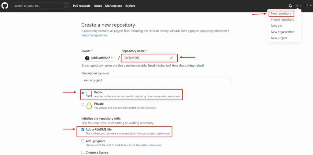Select New project menu entry
This screenshot has width=313, height=155.
[279, 38]
